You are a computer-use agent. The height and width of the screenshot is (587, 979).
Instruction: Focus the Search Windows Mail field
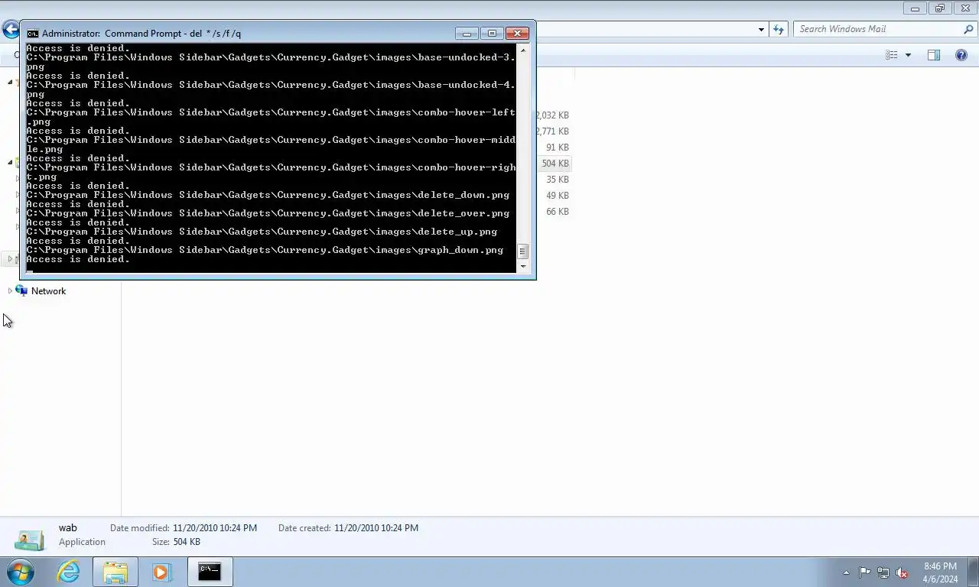(879, 29)
